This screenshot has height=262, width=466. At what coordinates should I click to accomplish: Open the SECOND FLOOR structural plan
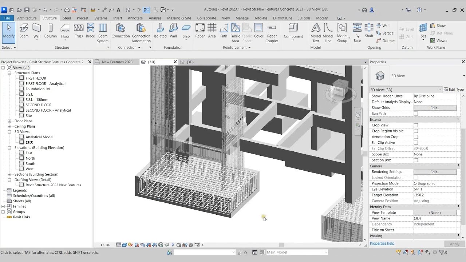38,105
